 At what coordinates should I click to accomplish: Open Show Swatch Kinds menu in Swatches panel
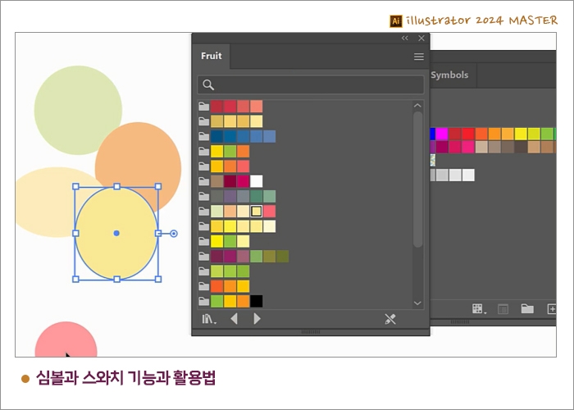478,309
